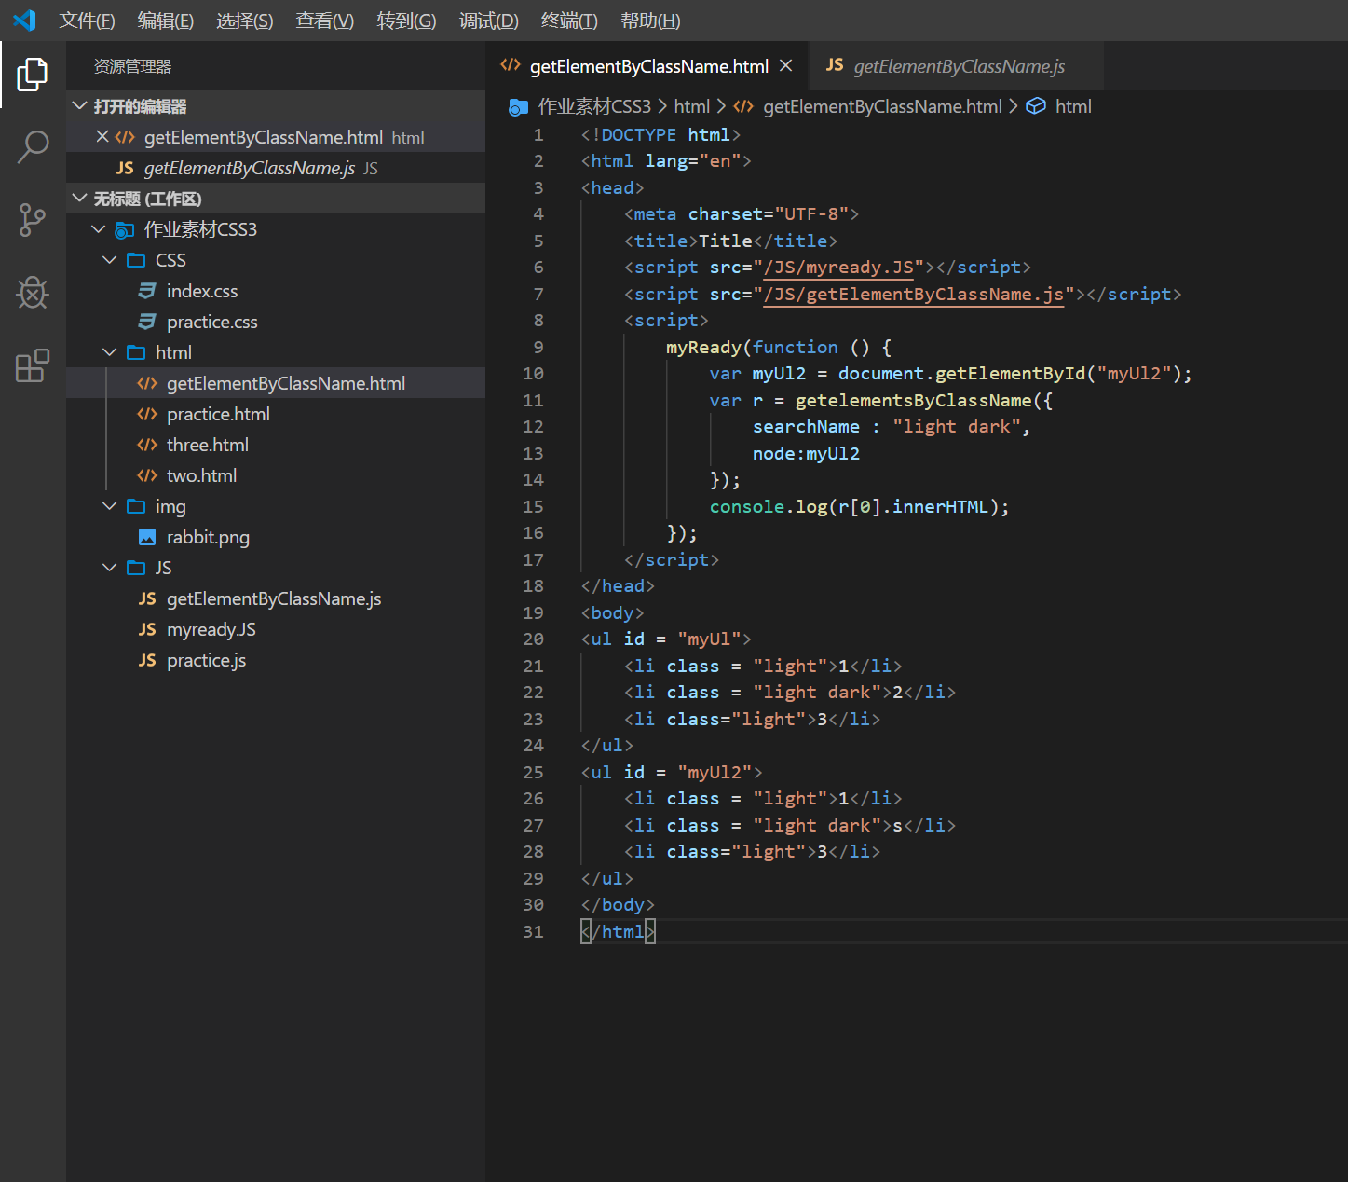The height and width of the screenshot is (1182, 1348).
Task: Open the 查看(V) menu
Action: click(325, 21)
